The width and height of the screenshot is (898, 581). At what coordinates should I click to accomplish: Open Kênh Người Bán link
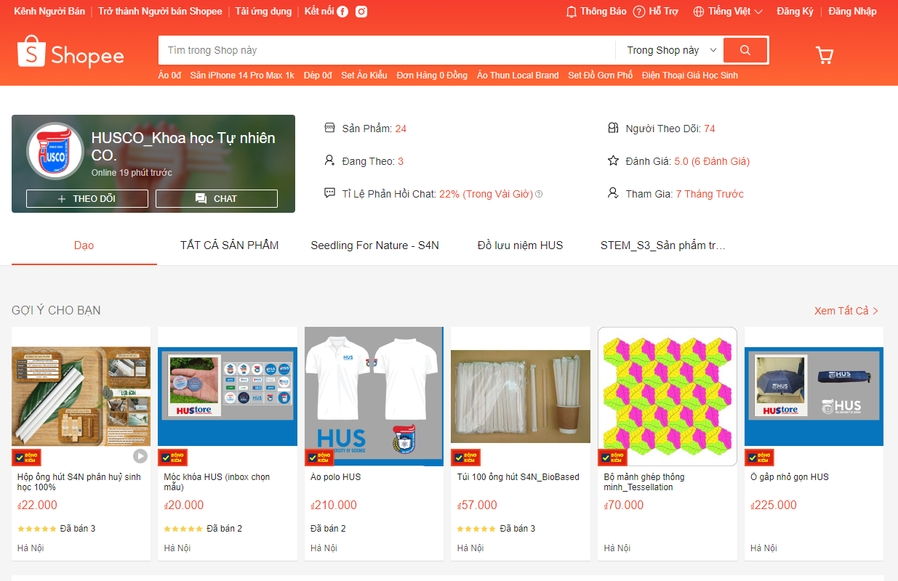49,12
